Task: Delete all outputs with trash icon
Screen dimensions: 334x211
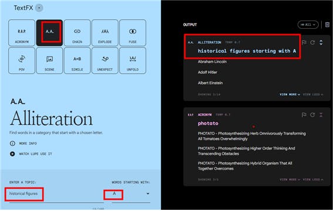Action: [x=327, y=25]
